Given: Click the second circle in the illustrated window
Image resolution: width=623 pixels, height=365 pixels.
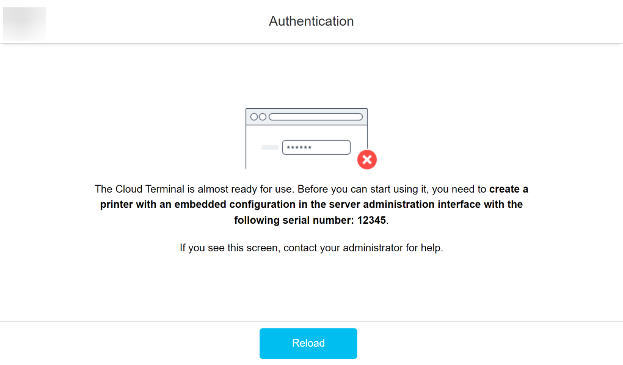Looking at the screenshot, I should 263,117.
